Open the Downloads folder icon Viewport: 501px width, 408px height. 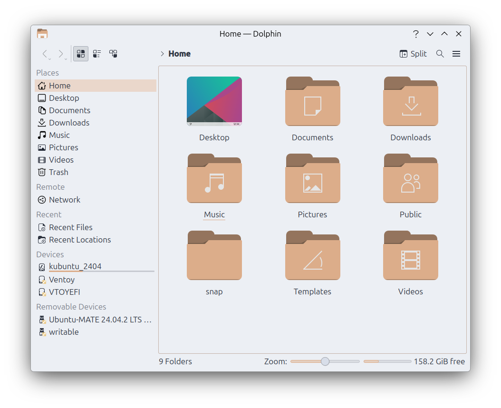coord(410,102)
